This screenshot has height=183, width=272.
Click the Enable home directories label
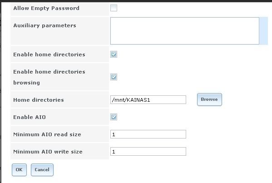pyautogui.click(x=49, y=54)
